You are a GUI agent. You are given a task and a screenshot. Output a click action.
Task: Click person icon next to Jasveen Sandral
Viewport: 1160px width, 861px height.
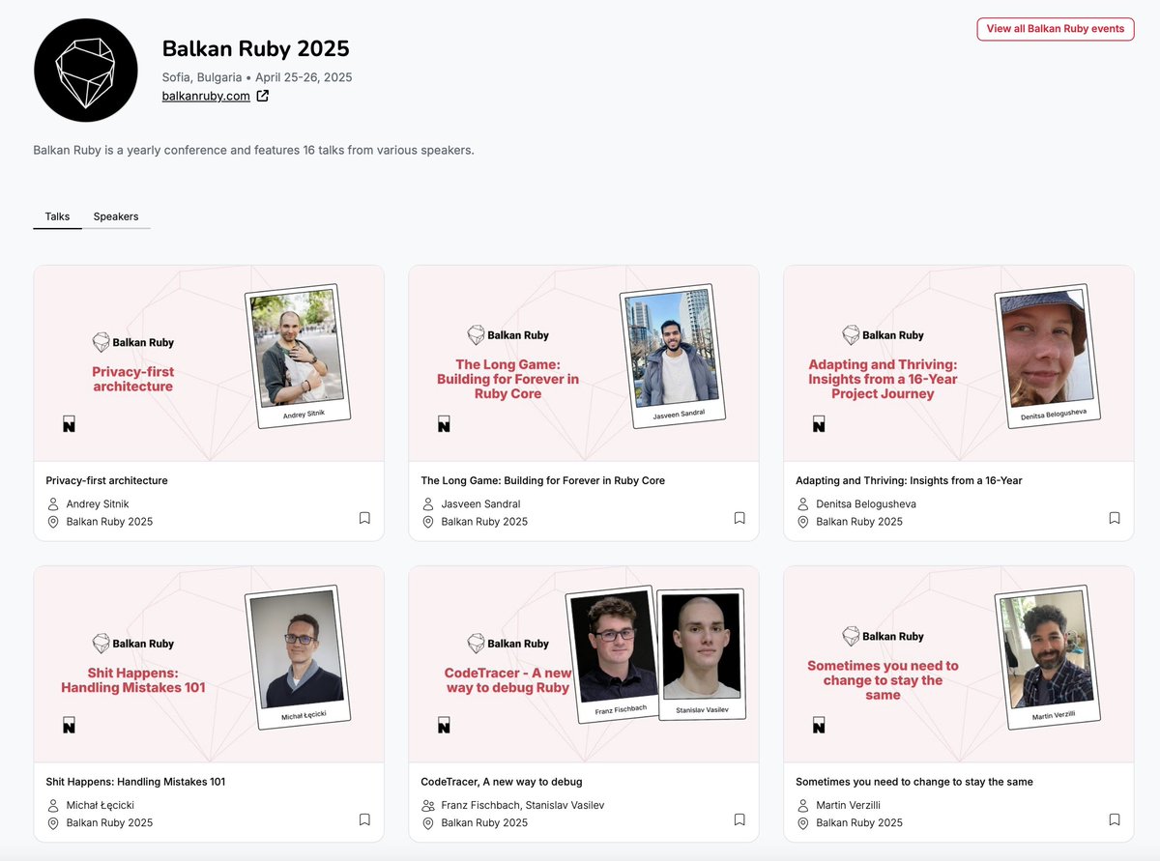point(428,504)
